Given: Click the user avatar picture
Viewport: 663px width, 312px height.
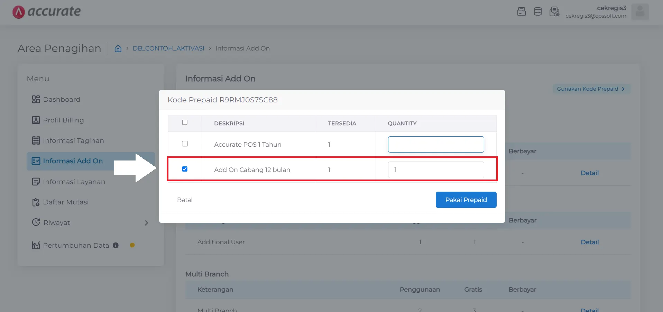Looking at the screenshot, I should pos(640,11).
